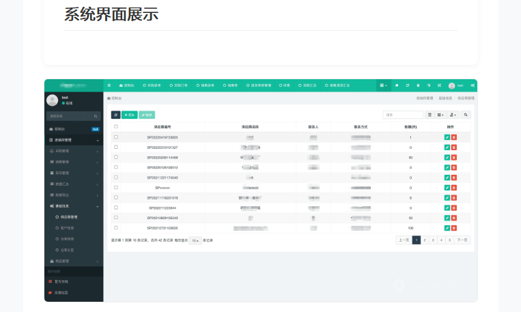
Task: Click the large user avatar in the sidebar
Action: pyautogui.click(x=52, y=100)
